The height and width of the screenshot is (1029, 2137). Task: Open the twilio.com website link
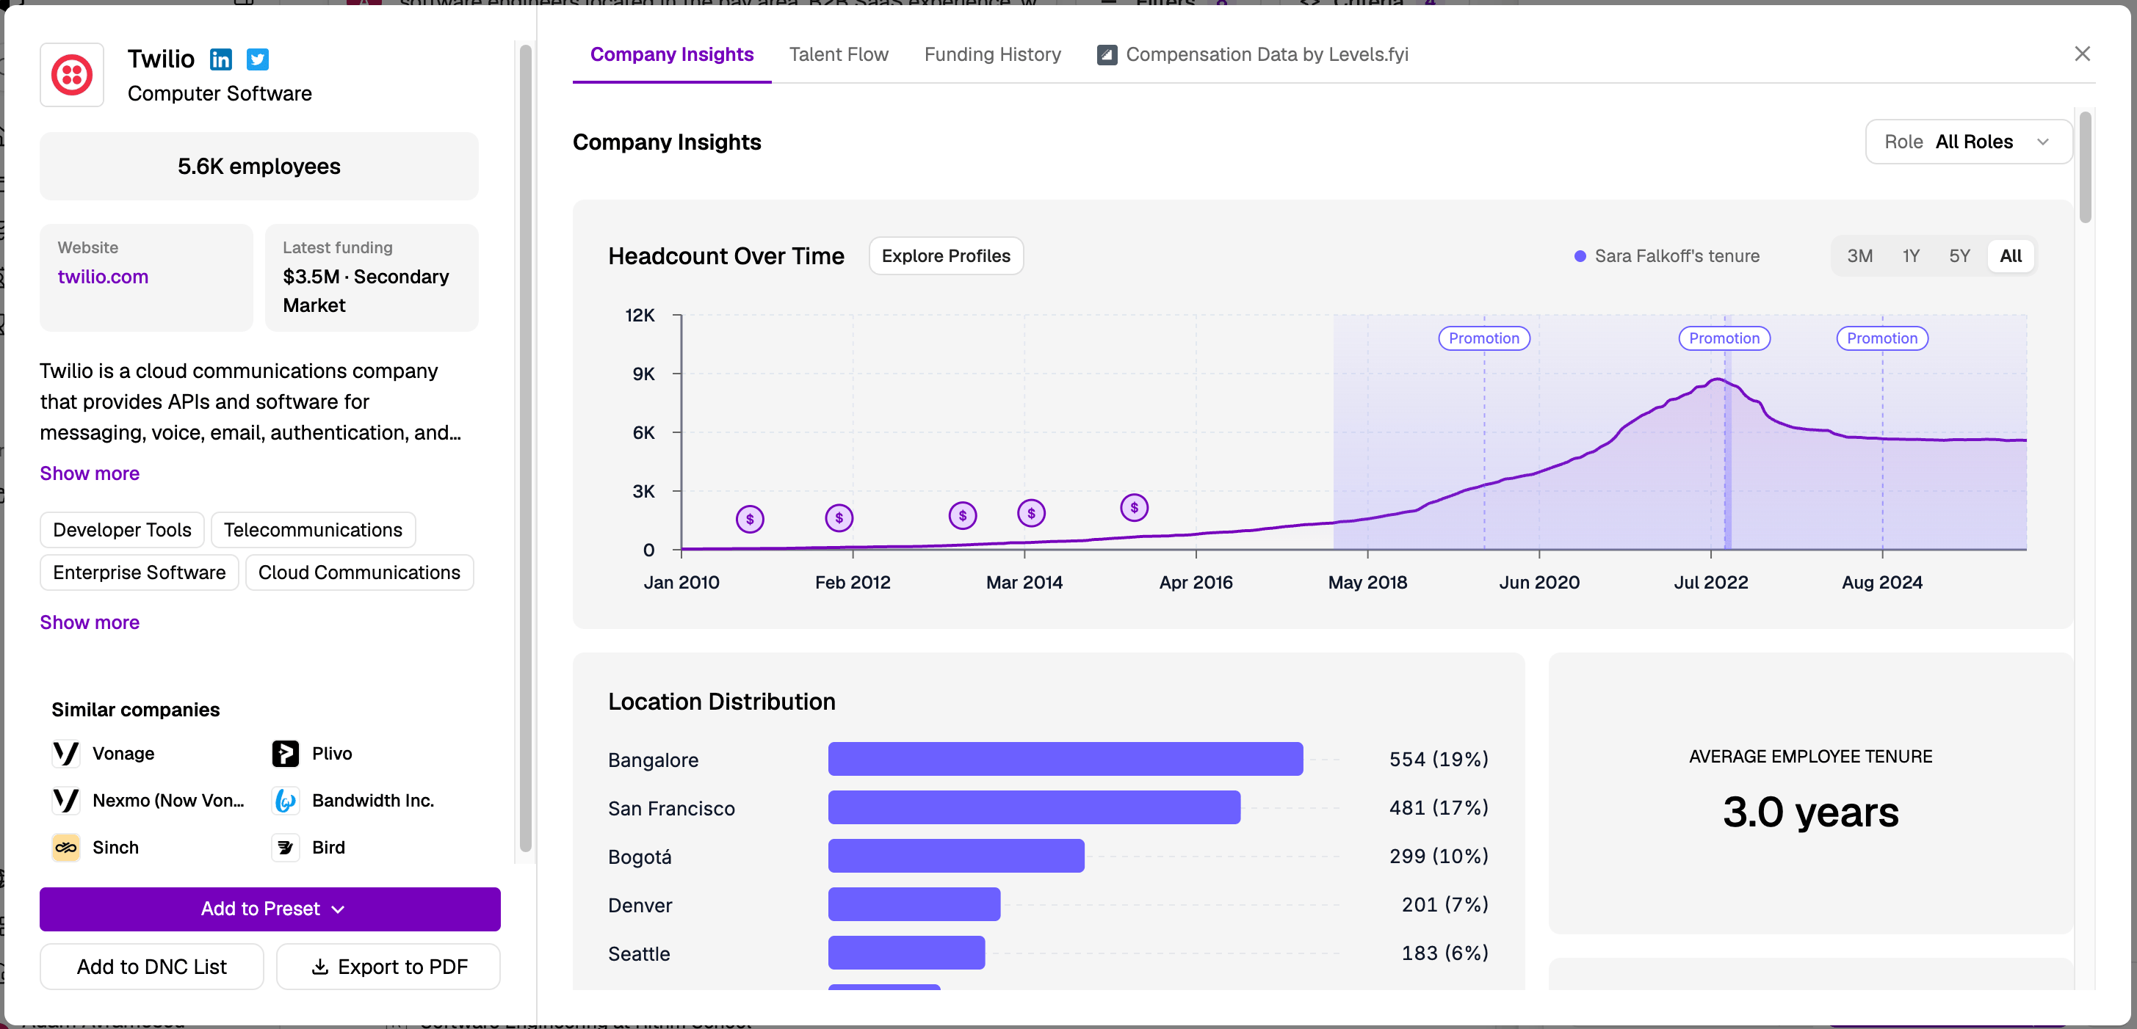point(103,277)
